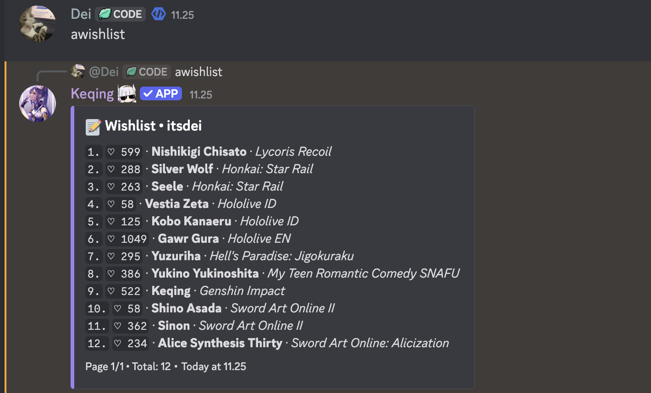The width and height of the screenshot is (651, 393).
Task: Click the Yukino Yukinoshita wishlist line
Action: [x=205, y=273]
